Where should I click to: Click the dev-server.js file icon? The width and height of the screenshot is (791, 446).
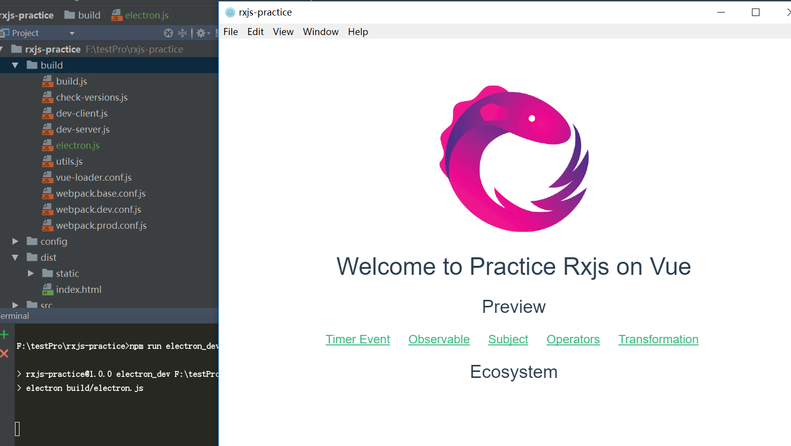48,129
